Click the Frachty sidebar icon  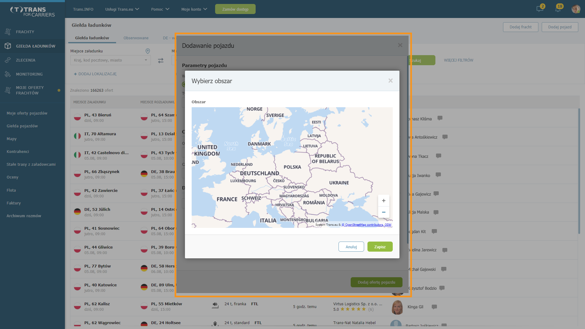tap(8, 32)
